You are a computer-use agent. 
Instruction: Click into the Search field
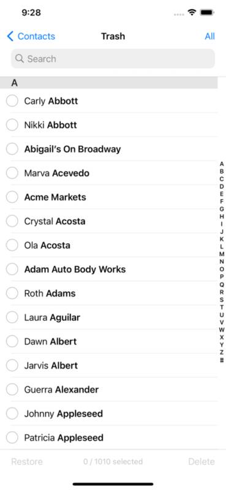pyautogui.click(x=113, y=59)
